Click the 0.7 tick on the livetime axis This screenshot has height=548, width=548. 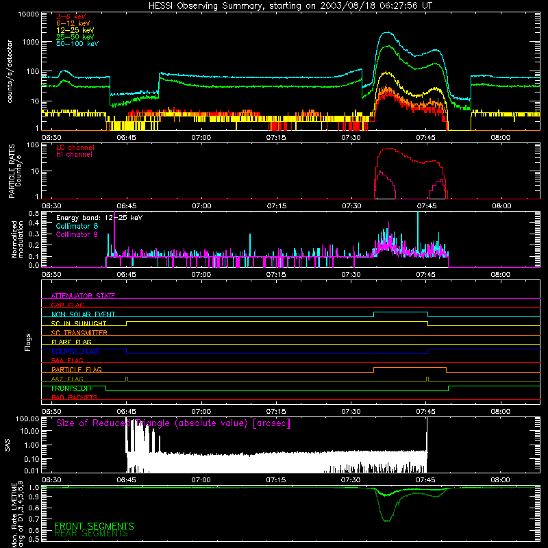click(34, 519)
